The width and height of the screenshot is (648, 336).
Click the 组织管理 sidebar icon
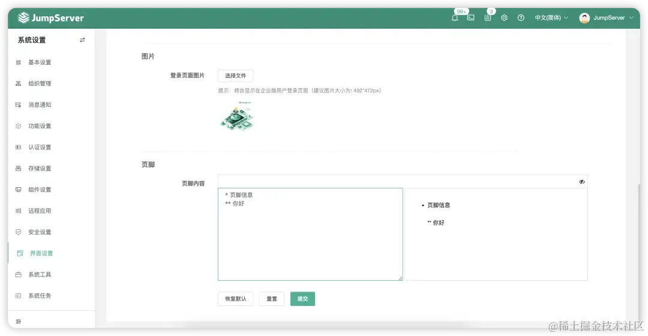tap(18, 83)
